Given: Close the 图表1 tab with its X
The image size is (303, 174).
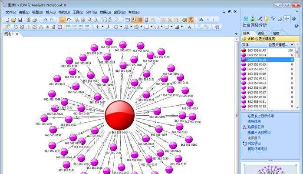Looking at the screenshot, I should (17, 34).
